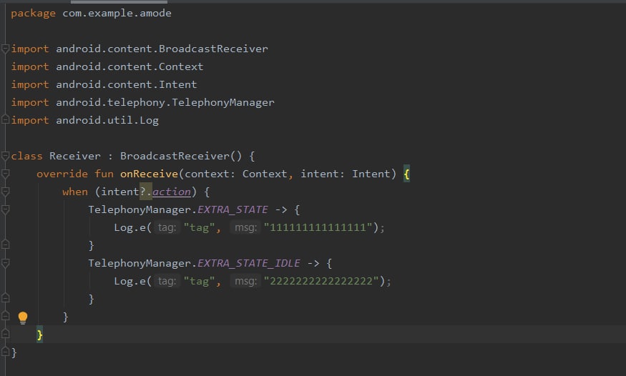This screenshot has height=376, width=626.
Task: Click the override keyword
Action: point(62,174)
